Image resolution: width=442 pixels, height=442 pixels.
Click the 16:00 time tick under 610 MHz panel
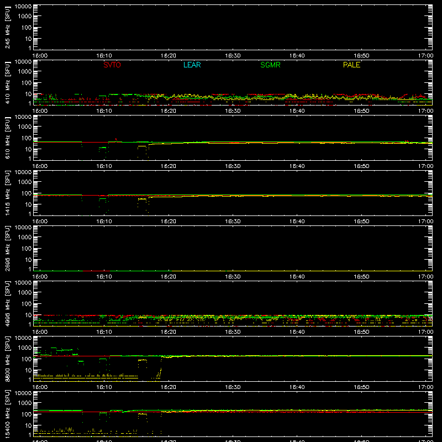coord(40,166)
